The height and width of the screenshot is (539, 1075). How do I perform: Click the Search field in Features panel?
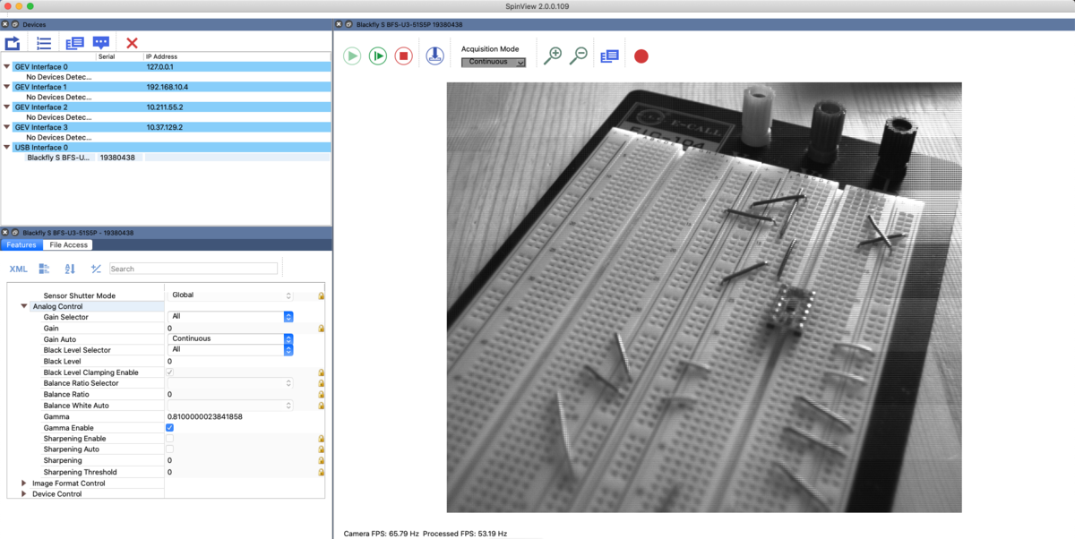click(193, 269)
